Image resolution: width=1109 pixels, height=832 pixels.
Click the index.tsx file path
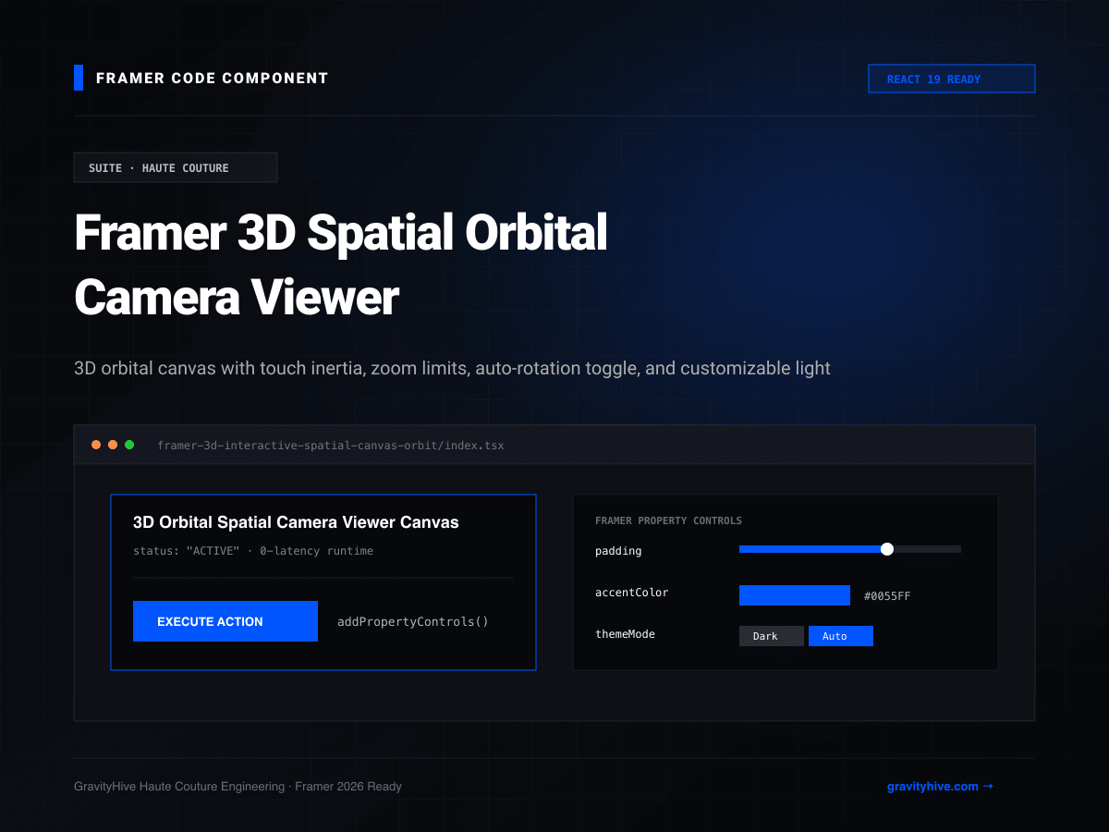tap(331, 446)
